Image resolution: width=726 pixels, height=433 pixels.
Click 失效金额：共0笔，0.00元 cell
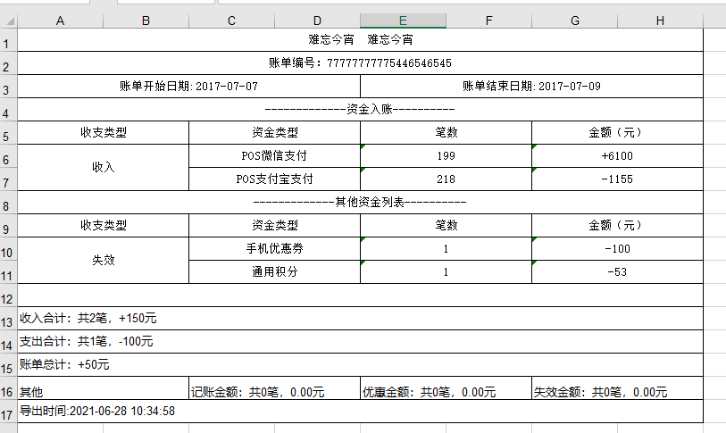pyautogui.click(x=618, y=387)
